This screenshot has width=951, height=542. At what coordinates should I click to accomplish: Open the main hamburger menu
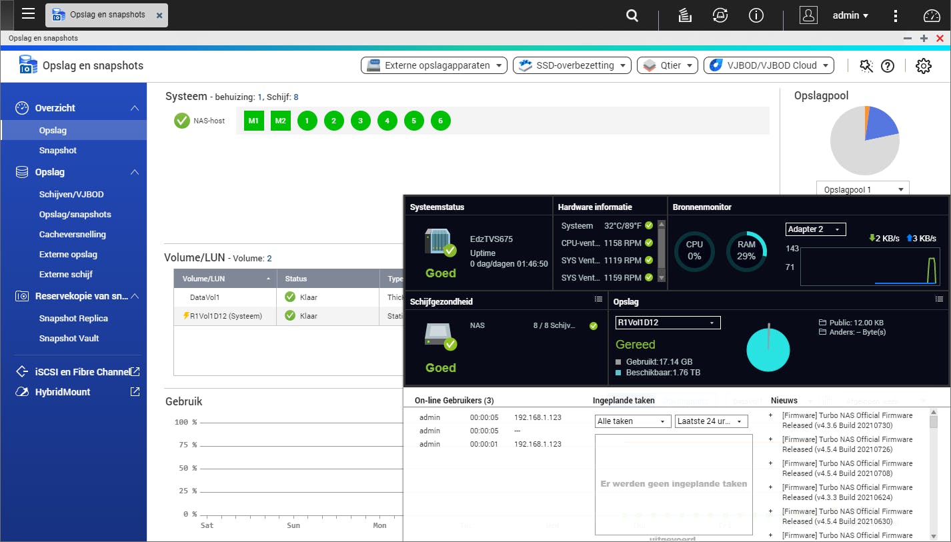pyautogui.click(x=28, y=14)
